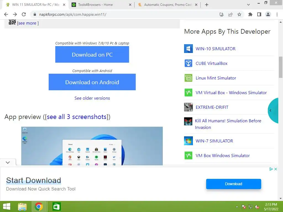Click the QR code icon
The image size is (283, 212).
tap(12, 22)
